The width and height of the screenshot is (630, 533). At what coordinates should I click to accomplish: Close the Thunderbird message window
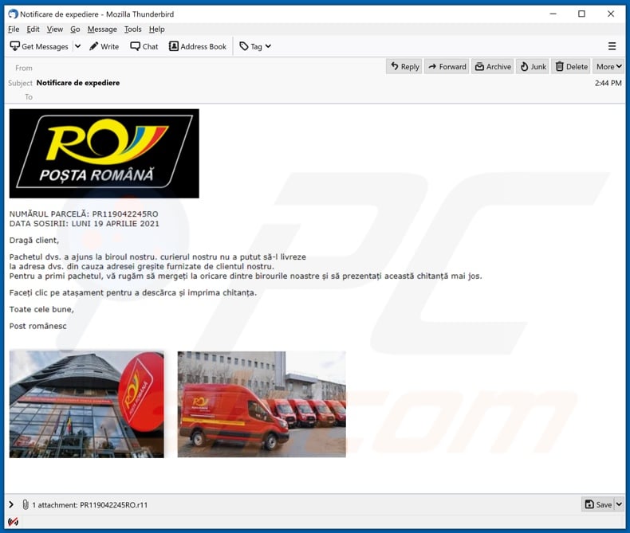tap(611, 14)
